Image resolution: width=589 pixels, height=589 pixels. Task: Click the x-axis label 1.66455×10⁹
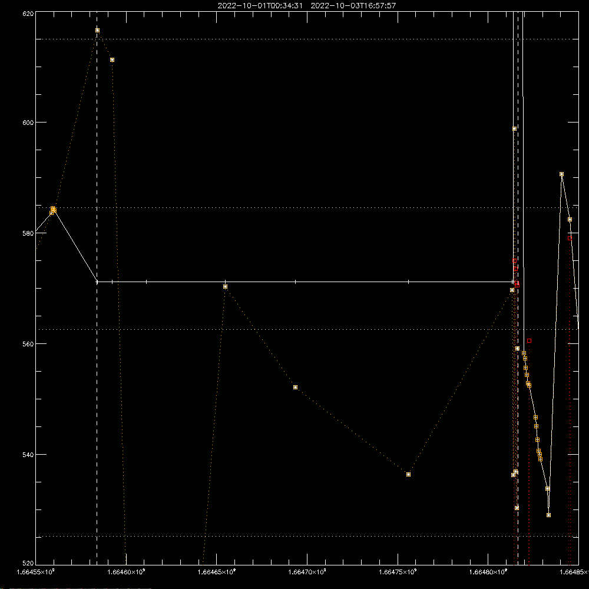[36, 572]
